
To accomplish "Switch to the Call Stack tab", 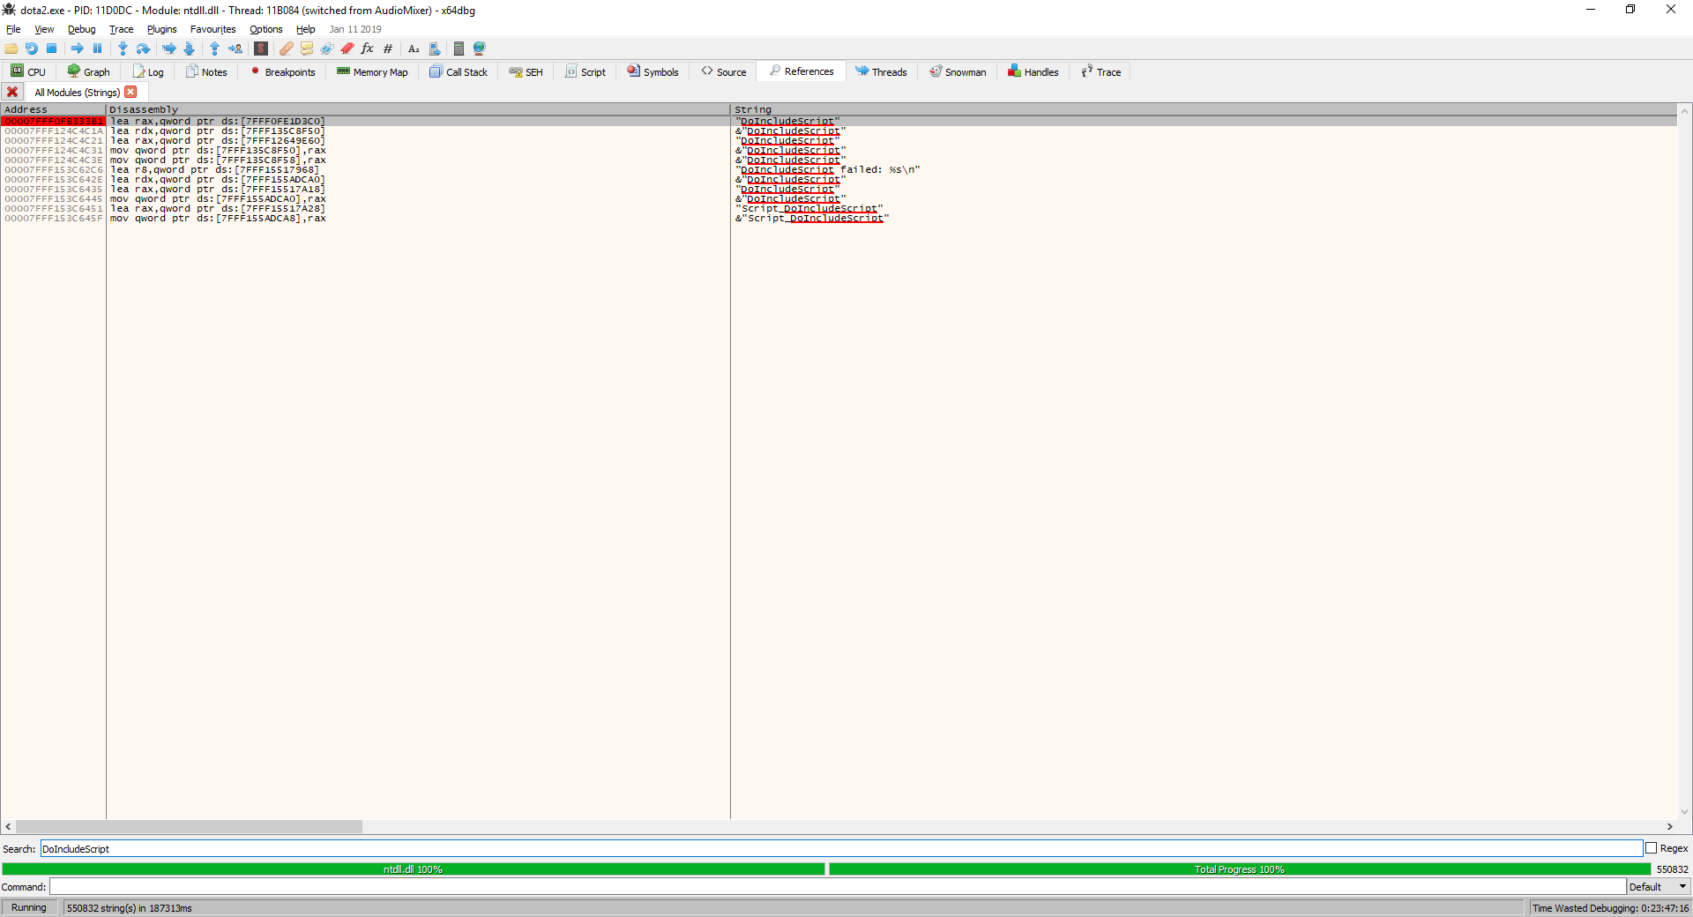I will click(459, 71).
